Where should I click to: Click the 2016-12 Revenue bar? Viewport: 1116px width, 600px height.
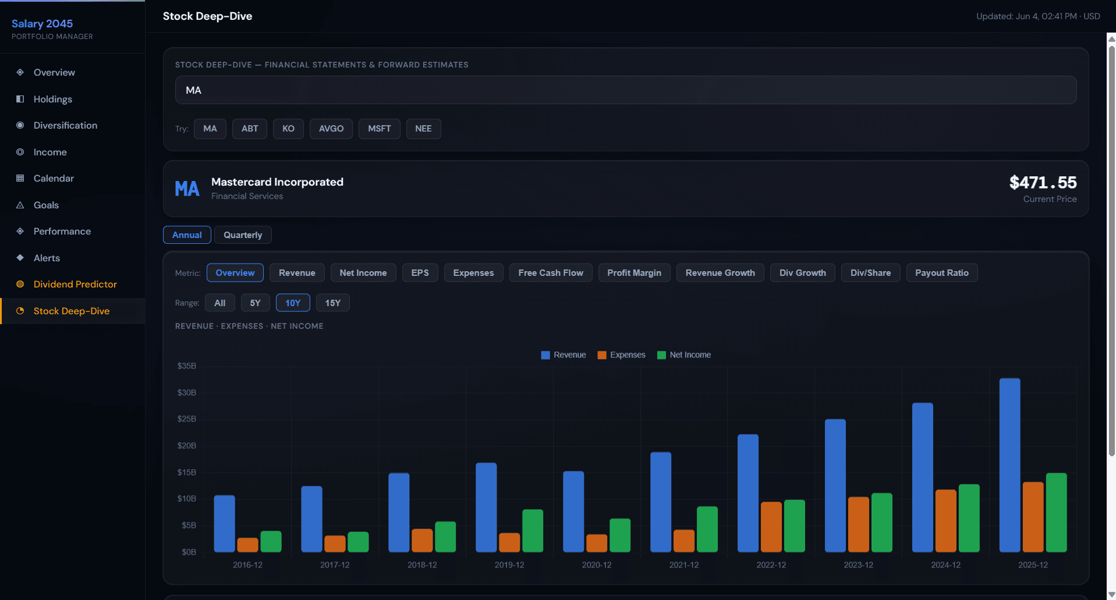(x=224, y=524)
